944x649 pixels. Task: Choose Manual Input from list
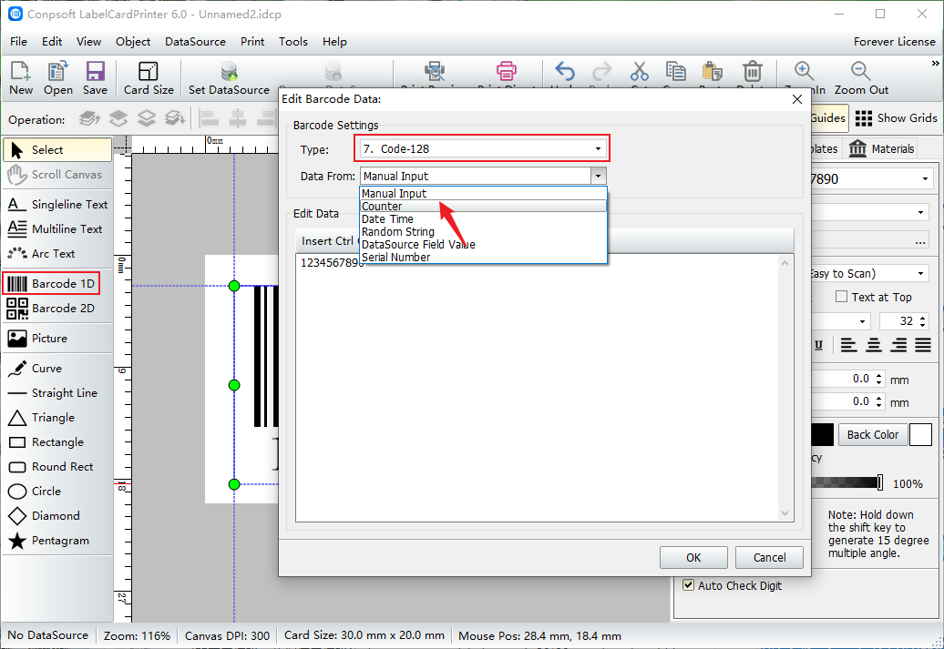point(483,194)
